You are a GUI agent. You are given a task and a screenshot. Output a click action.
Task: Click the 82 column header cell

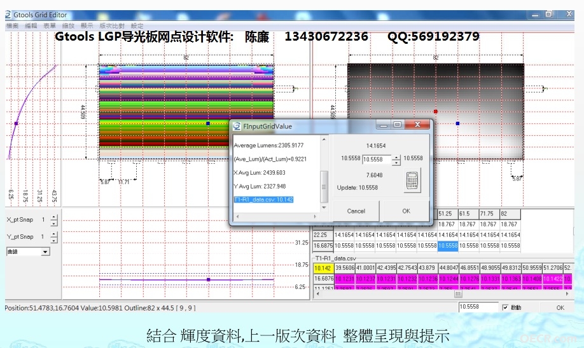510,214
